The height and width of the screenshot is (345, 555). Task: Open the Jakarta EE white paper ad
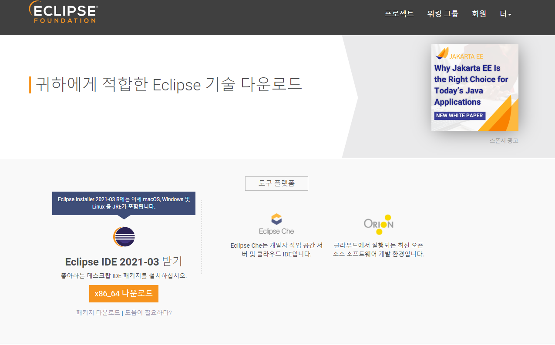[474, 87]
